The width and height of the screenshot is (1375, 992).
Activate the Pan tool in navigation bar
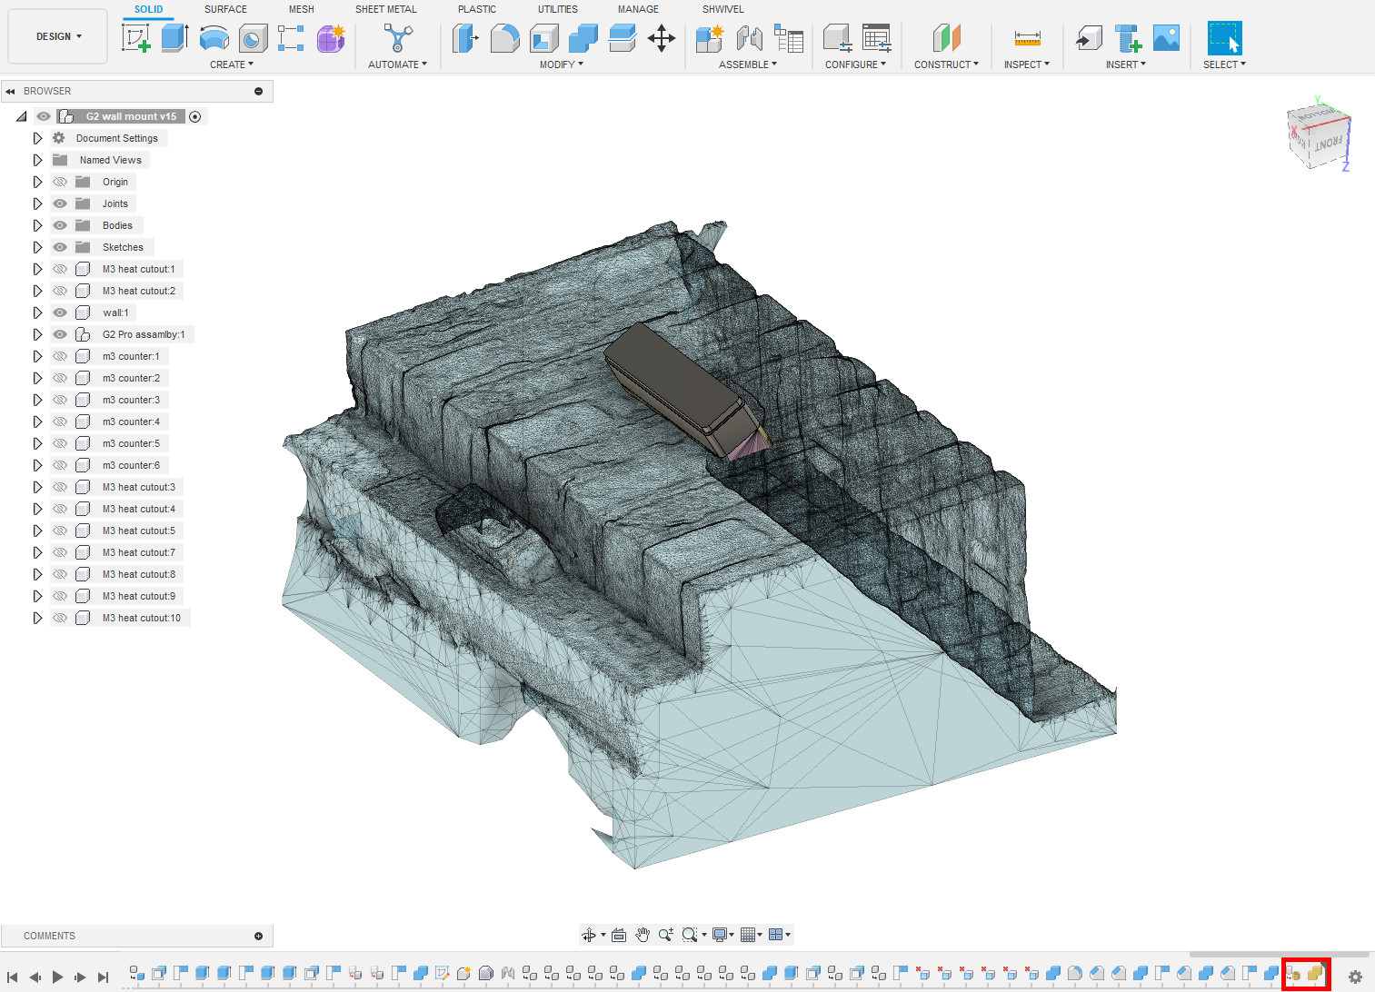643,934
